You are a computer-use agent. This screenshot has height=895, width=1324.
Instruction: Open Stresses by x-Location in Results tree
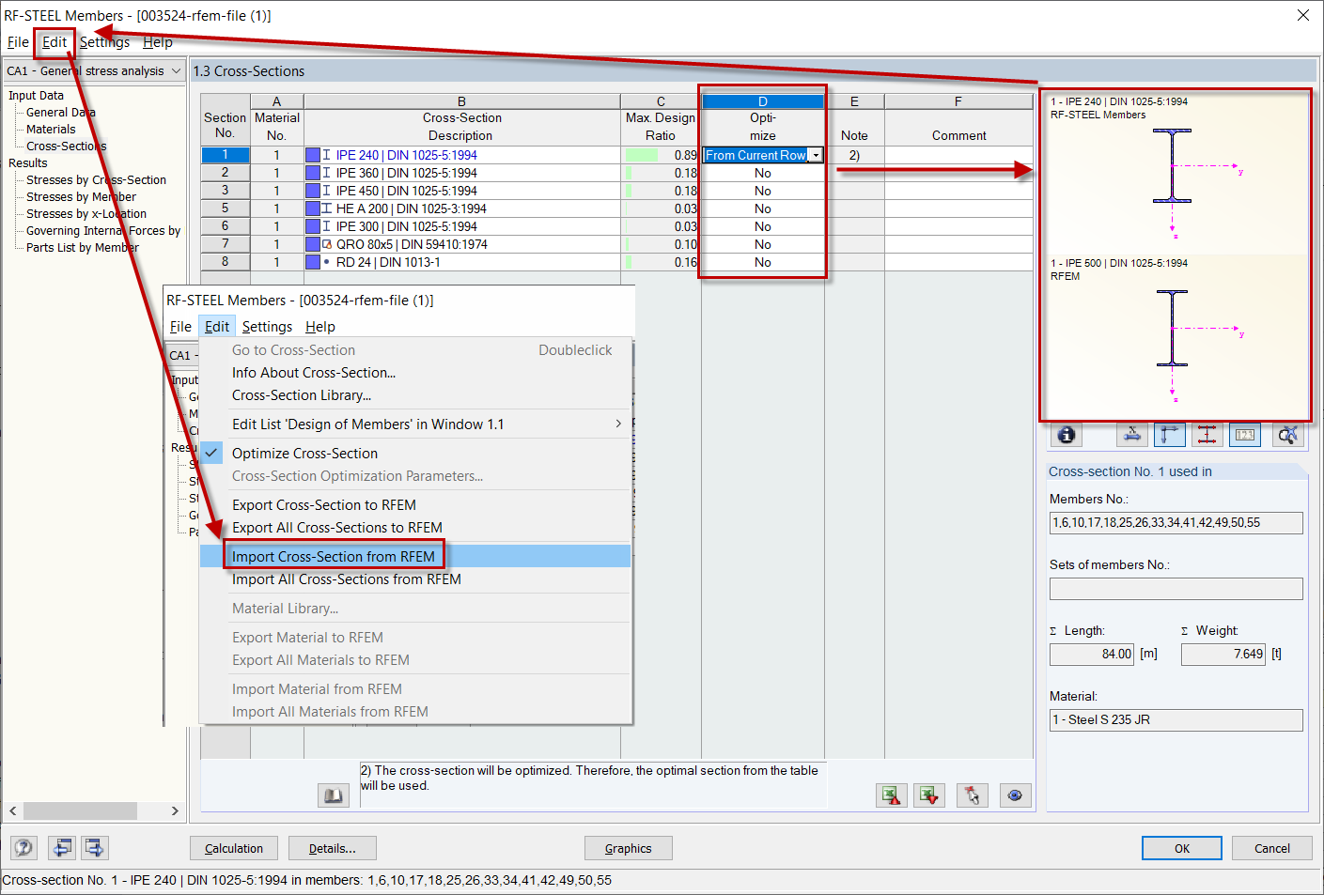[86, 214]
